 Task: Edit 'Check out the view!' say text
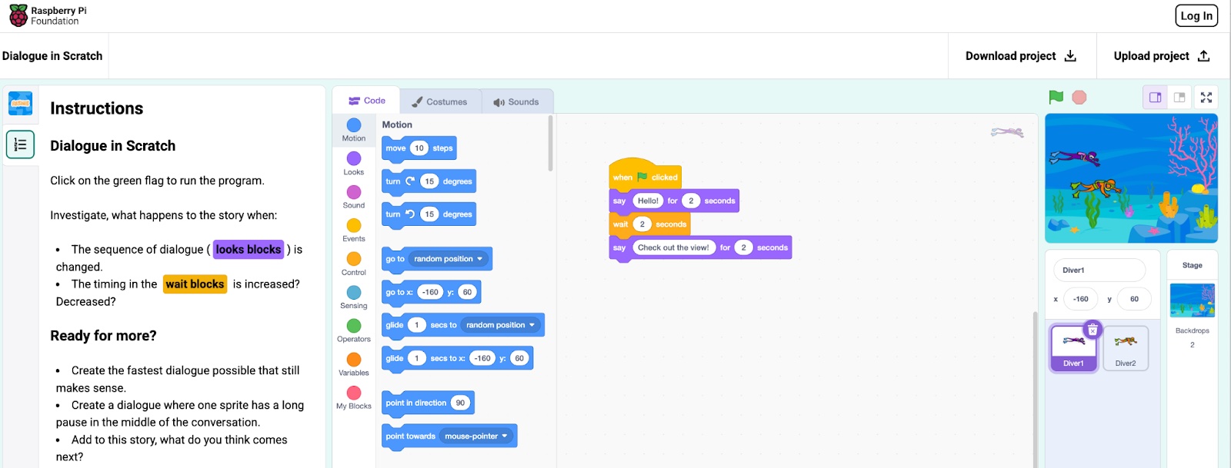tap(674, 247)
